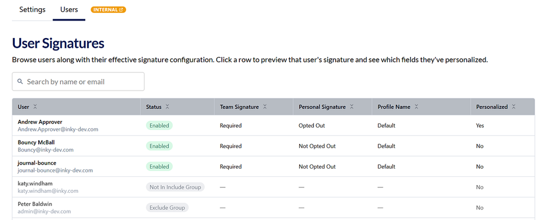Sort by Team Signature column icon
Image resolution: width=539 pixels, height=220 pixels.
coord(265,107)
